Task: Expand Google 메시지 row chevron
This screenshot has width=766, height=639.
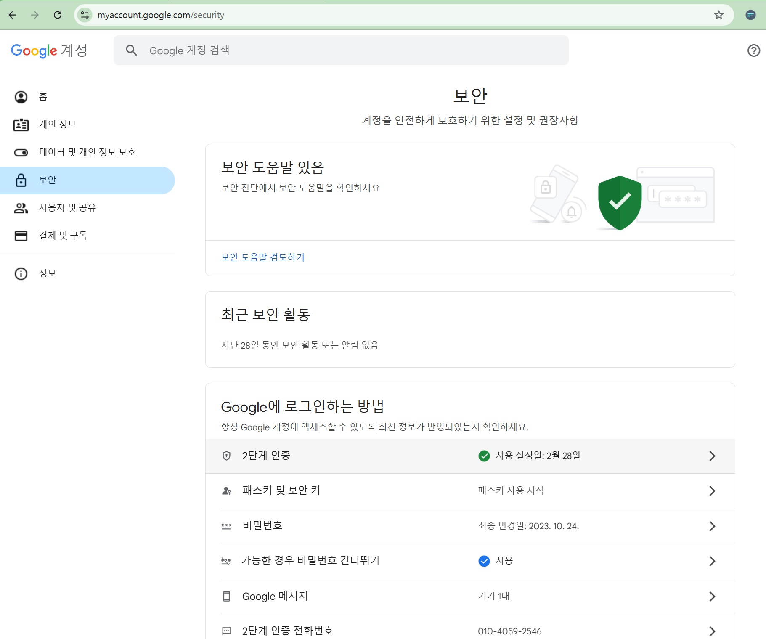Action: pyautogui.click(x=712, y=596)
